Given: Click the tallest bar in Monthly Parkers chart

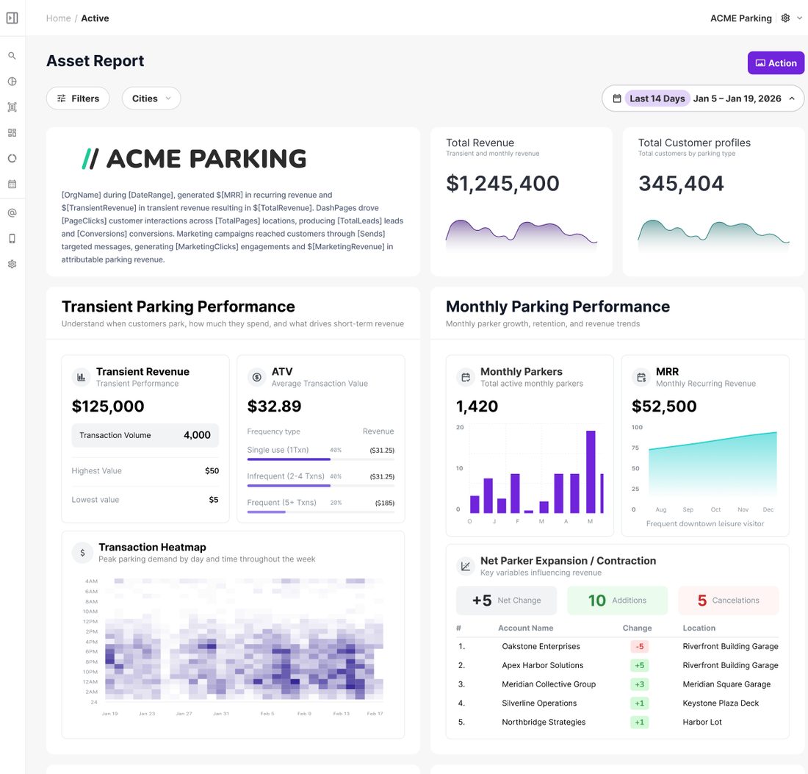Looking at the screenshot, I should (x=591, y=472).
